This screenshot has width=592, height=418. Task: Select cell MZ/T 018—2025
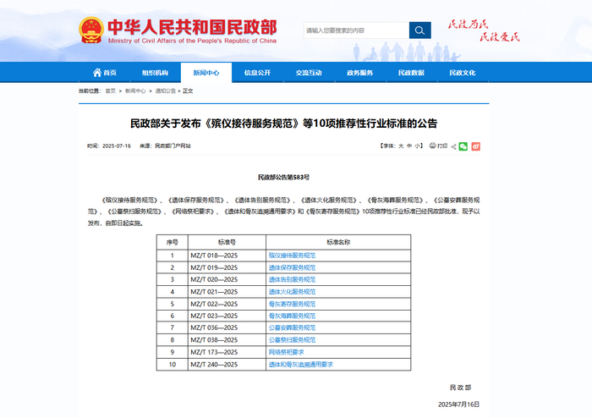coord(227,256)
